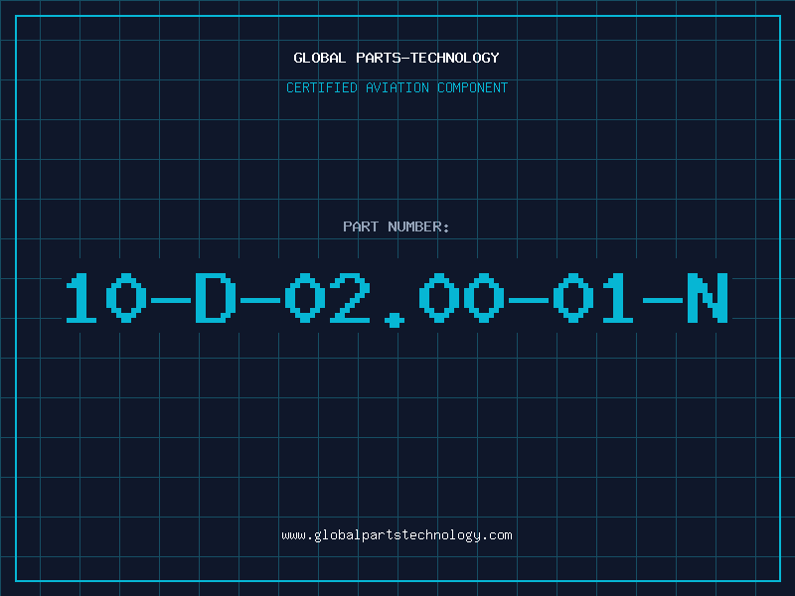Select the word TECHNOLOGY in the title
This screenshot has width=795, height=596.
pos(455,58)
